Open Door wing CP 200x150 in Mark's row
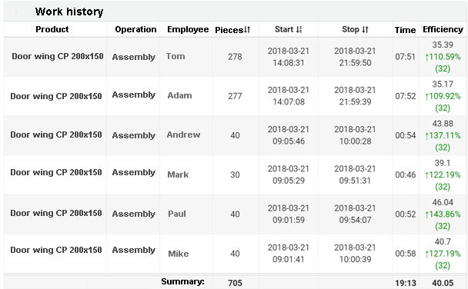 [x=56, y=172]
